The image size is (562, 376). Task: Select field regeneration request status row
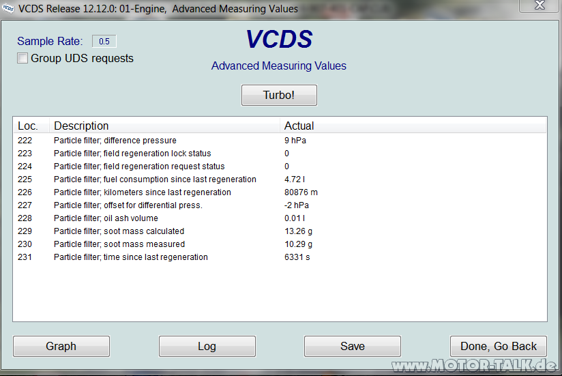tap(280, 167)
